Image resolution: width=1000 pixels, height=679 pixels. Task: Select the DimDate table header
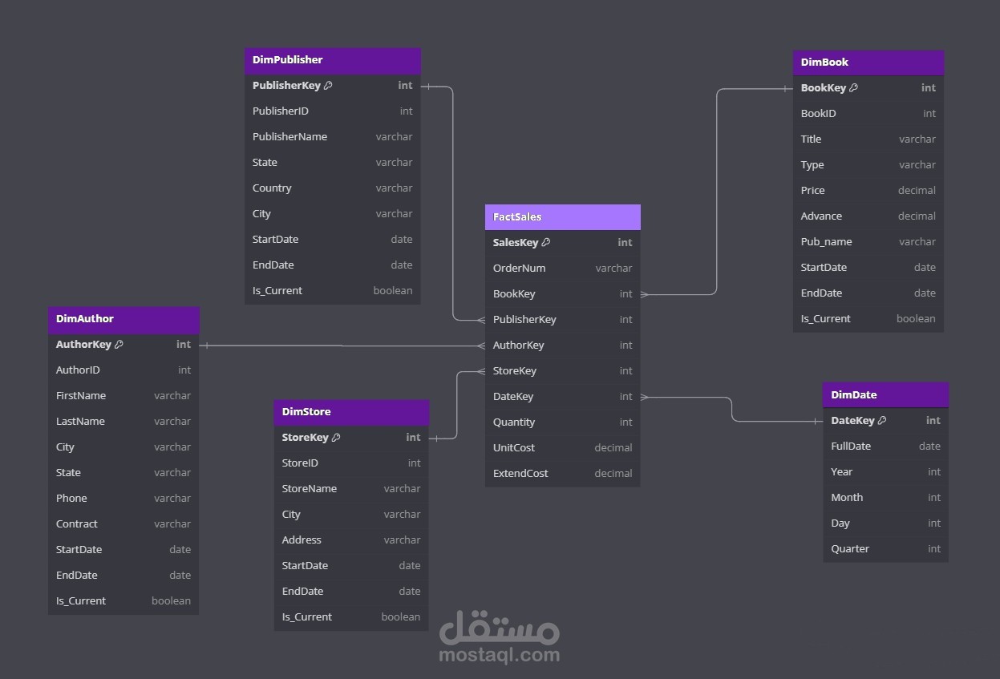pos(886,395)
